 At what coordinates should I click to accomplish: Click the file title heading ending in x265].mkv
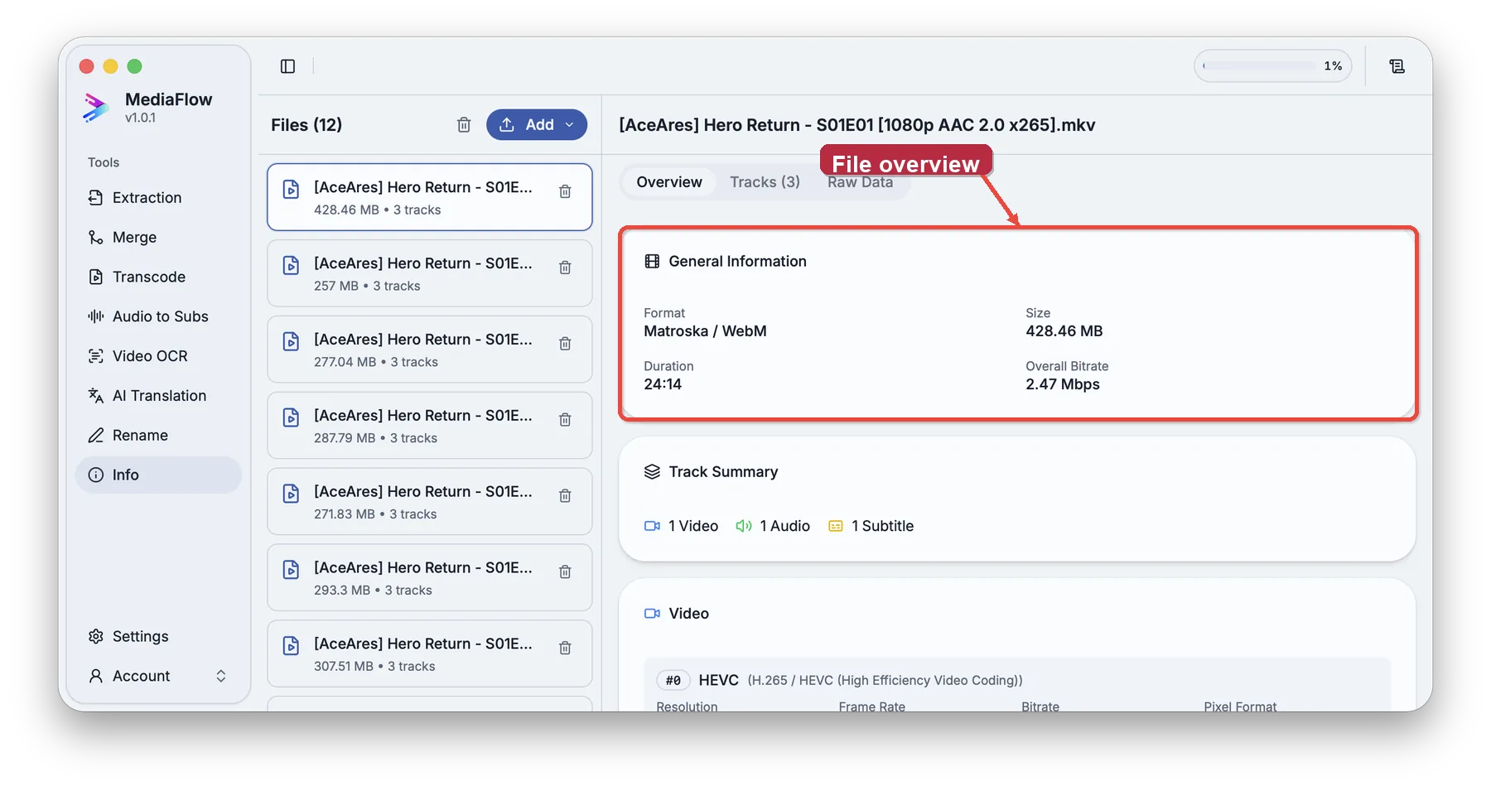(x=856, y=125)
